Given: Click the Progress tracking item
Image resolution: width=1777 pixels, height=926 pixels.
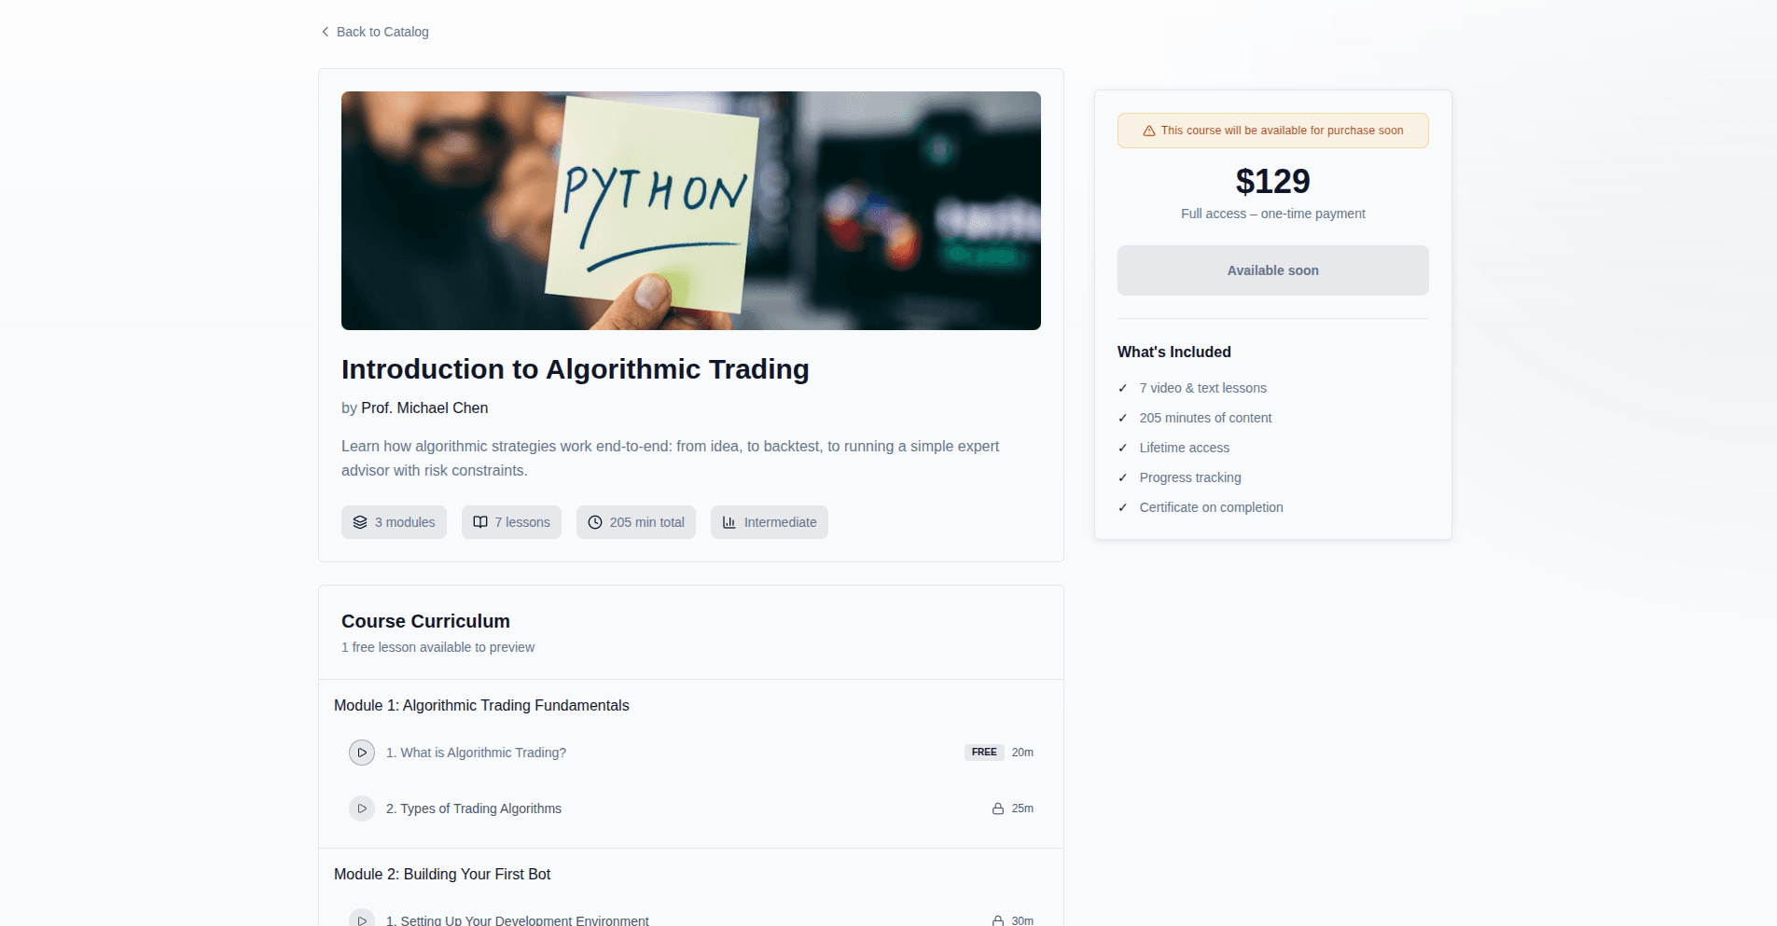Looking at the screenshot, I should pos(1190,477).
